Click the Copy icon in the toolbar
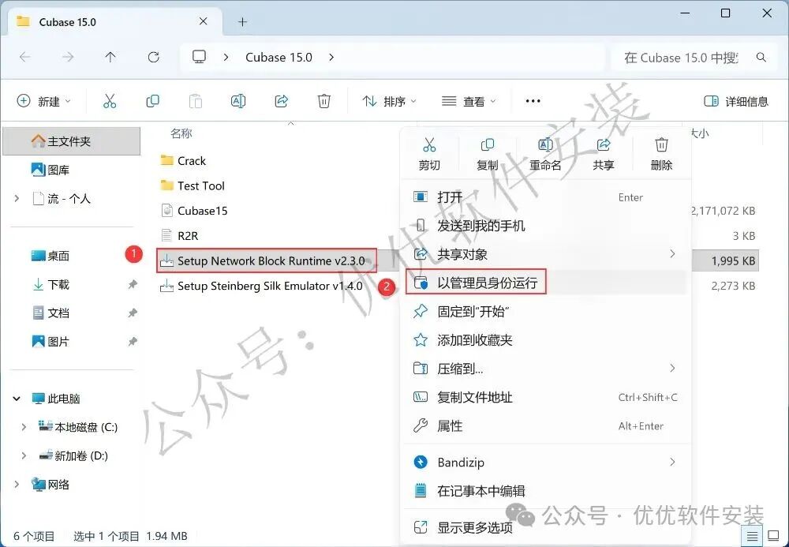Screen dimensions: 789x547 (152, 101)
